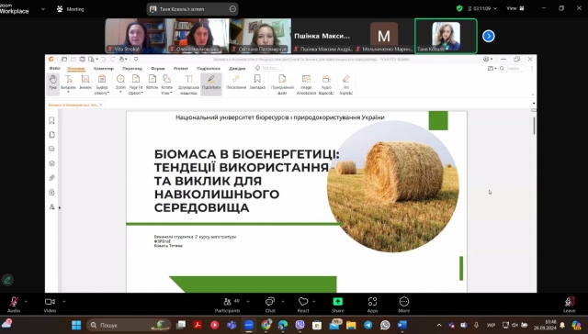The image size is (588, 334).
Task: Open the Zoom magnifier tool in ribbon
Action: click(120, 83)
